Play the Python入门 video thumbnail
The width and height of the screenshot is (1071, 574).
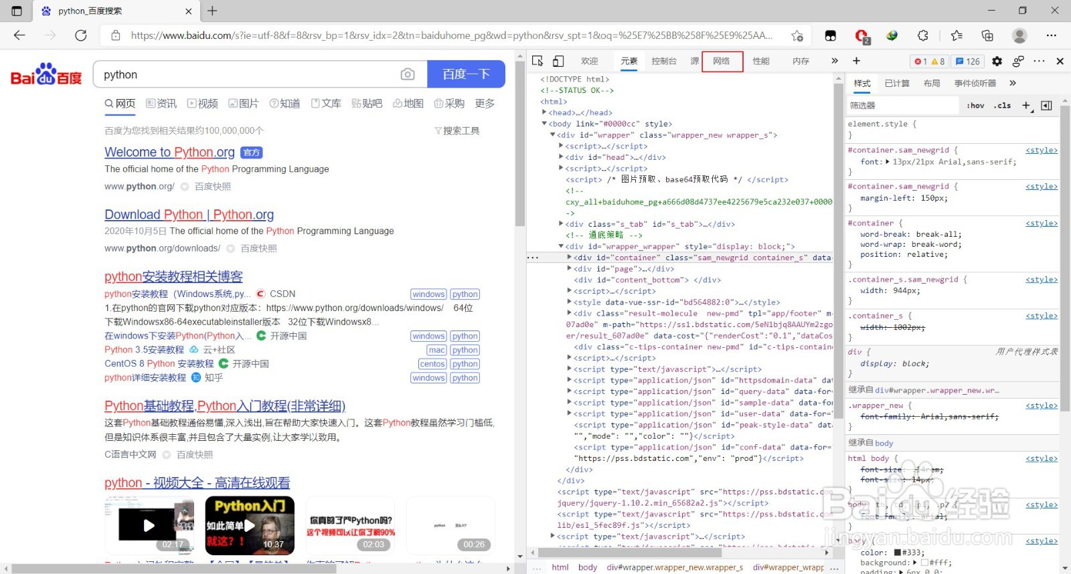pos(249,525)
